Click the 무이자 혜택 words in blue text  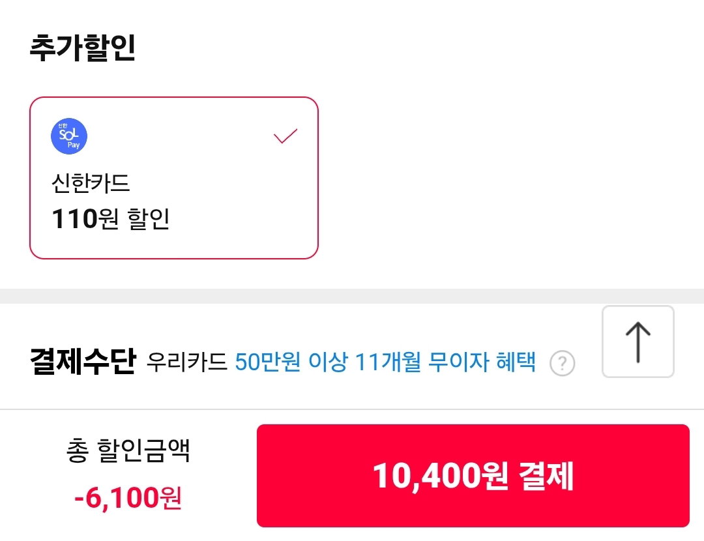482,361
